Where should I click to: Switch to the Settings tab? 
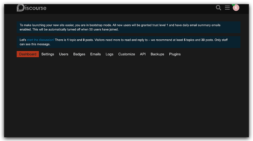(48, 54)
